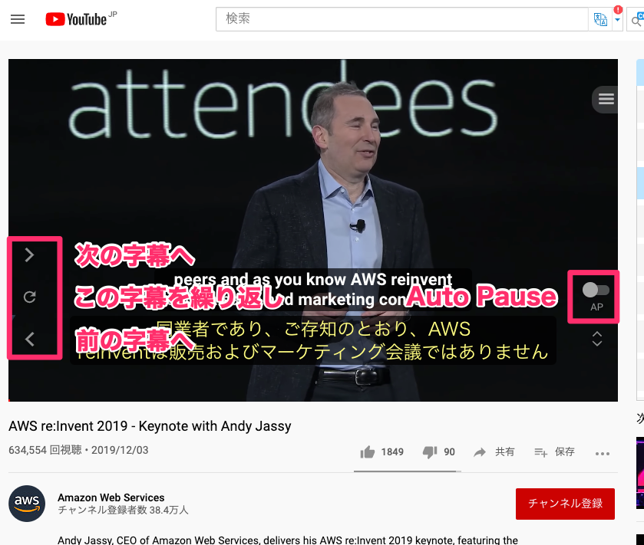The image size is (644, 545).
Task: Like the video with thumbs-up icon
Action: 368,452
